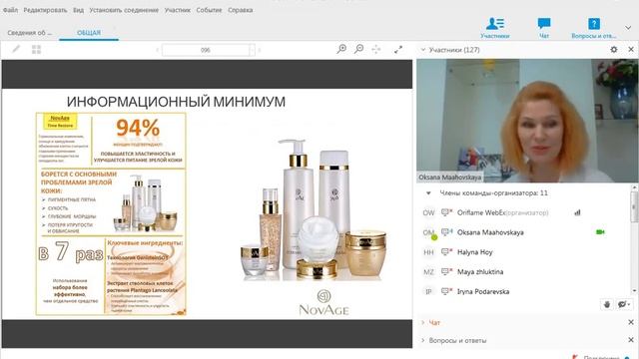
Task: Click the MZ avatar of Maya zhluktina
Action: click(x=428, y=272)
